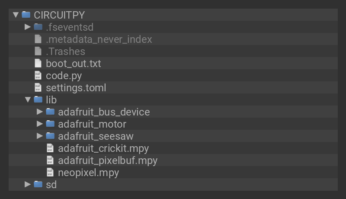The image size is (346, 199).
Task: Expand the adafruit_seesaw folder arrow
Action: 40,136
